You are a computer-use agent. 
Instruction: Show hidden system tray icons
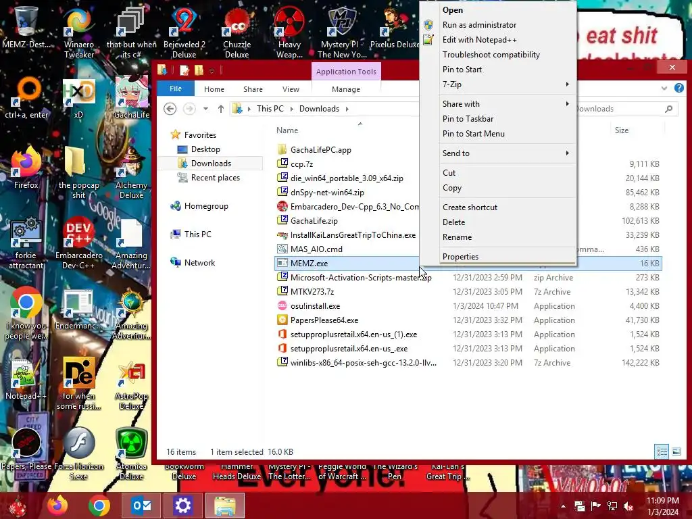point(563,506)
